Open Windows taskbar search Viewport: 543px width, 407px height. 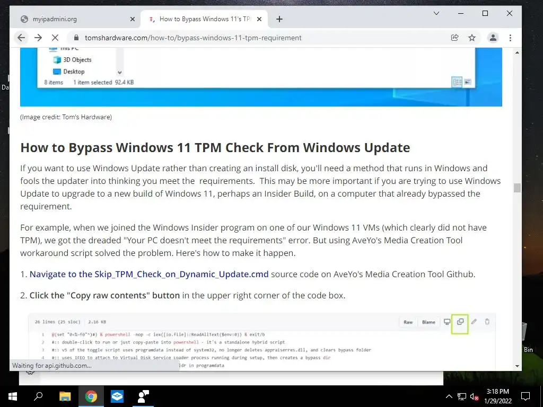(x=38, y=396)
